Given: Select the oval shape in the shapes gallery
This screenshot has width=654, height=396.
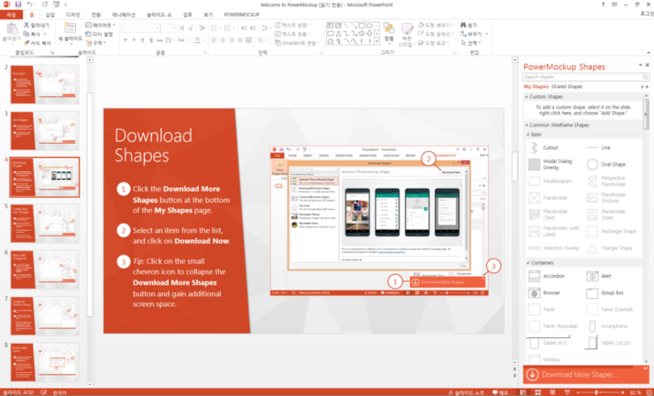Looking at the screenshot, I should click(x=369, y=26).
